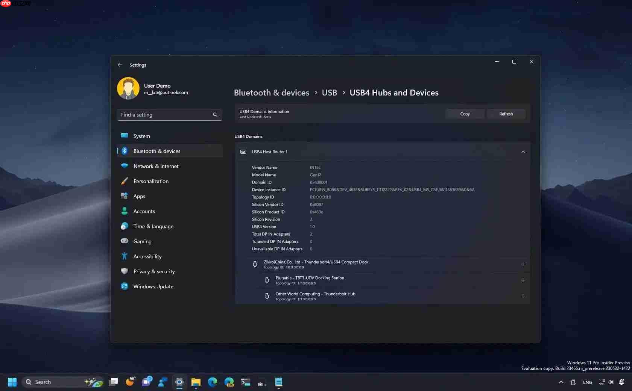Open File Explorer from the taskbar
632x391 pixels.
196,382
